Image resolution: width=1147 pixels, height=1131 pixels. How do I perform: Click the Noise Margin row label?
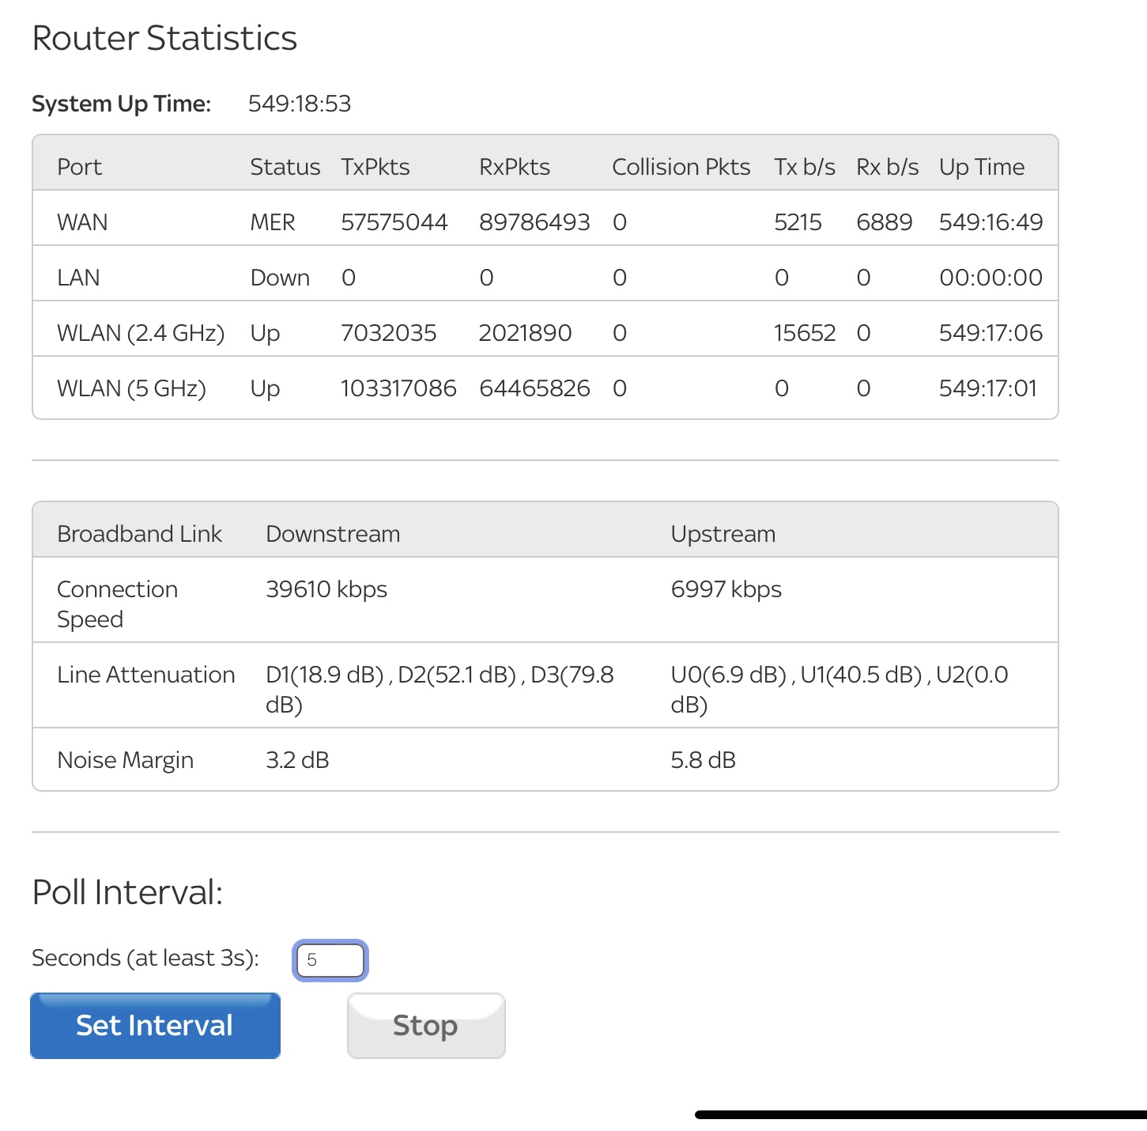[125, 760]
